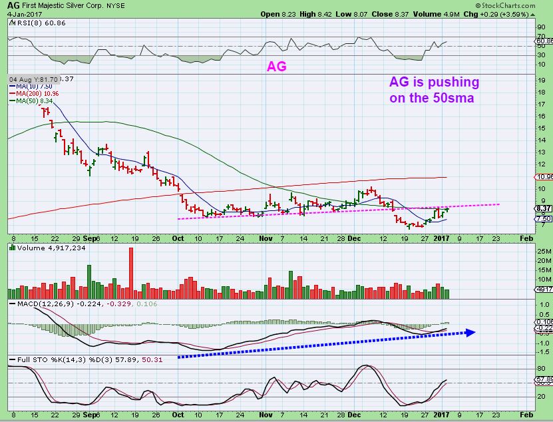Screen dimensions: 553x422
Task: Click the 8.37 last-price tag on the right axis
Action: 544,208
